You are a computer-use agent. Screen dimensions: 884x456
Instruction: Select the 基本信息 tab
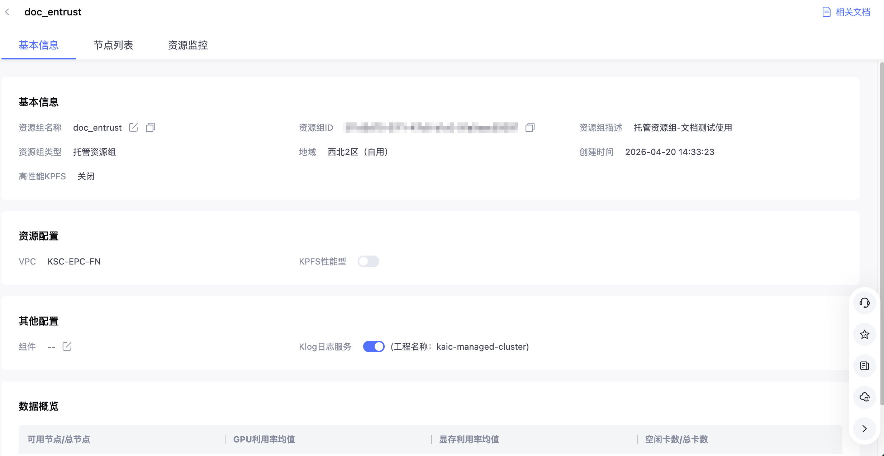39,45
